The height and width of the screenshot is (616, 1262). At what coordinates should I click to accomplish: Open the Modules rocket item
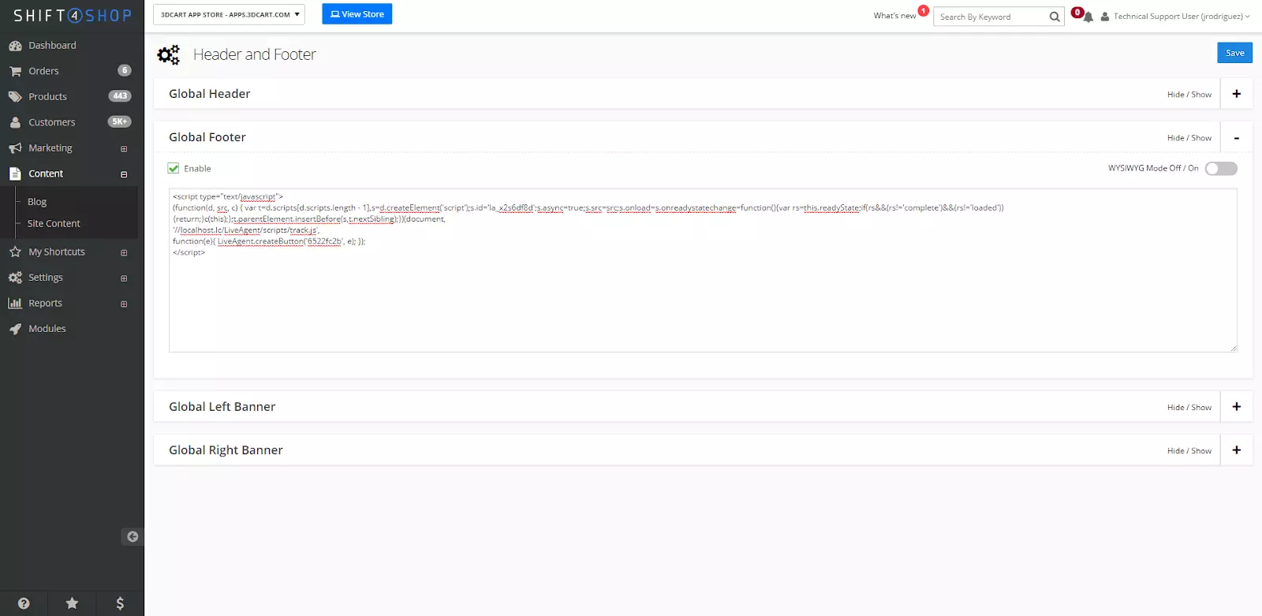point(47,329)
